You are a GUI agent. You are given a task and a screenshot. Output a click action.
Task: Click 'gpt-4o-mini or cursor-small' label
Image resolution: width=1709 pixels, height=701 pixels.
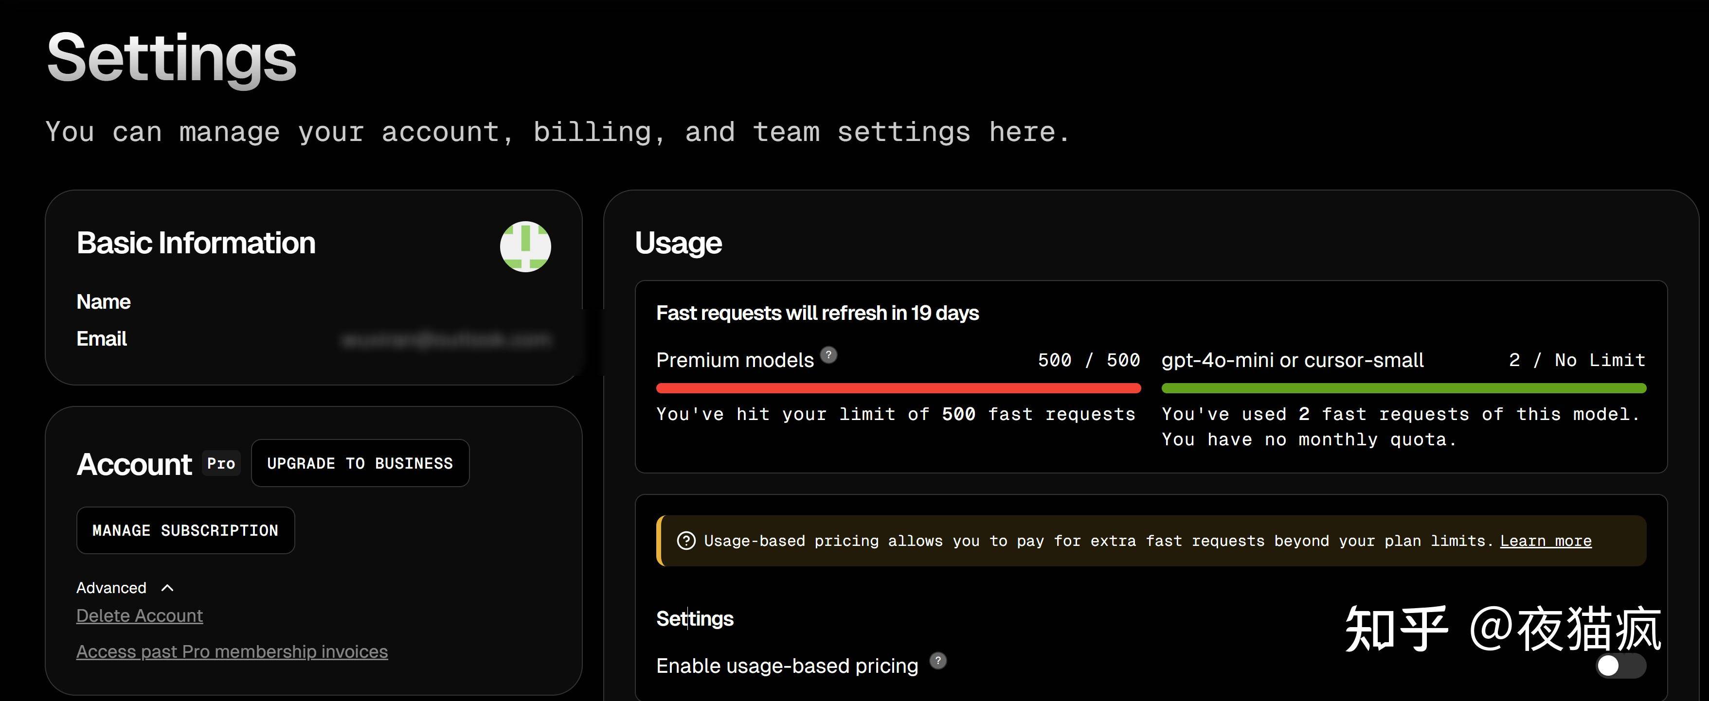tap(1293, 360)
